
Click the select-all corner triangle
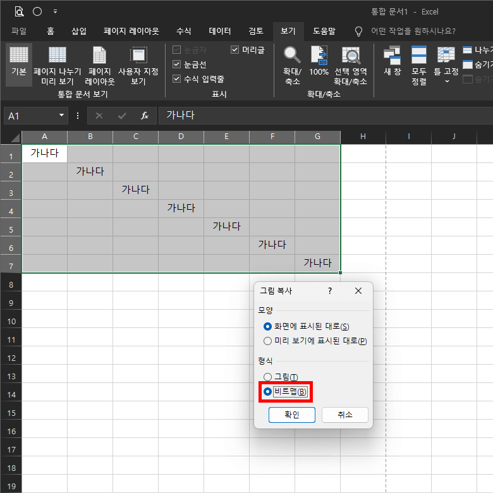coord(15,137)
